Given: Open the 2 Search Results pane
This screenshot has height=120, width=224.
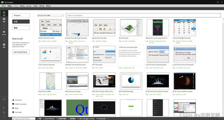Looking at the screenshot, I should (x=49, y=118).
